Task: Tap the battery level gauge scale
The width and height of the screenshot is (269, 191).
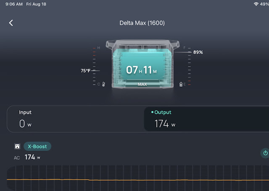Action: click(x=189, y=67)
